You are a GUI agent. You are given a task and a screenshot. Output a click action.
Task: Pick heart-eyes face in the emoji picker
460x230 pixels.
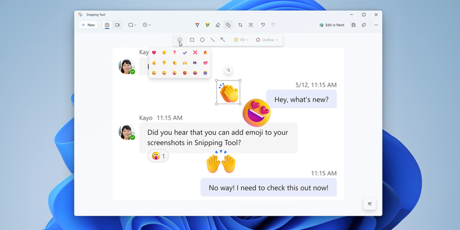coord(185,73)
